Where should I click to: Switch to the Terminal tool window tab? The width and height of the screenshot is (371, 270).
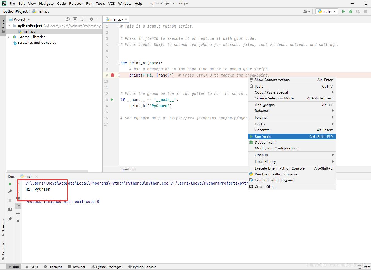coord(76,267)
